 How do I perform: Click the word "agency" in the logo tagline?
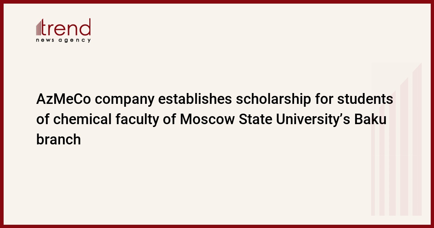[x=79, y=41]
